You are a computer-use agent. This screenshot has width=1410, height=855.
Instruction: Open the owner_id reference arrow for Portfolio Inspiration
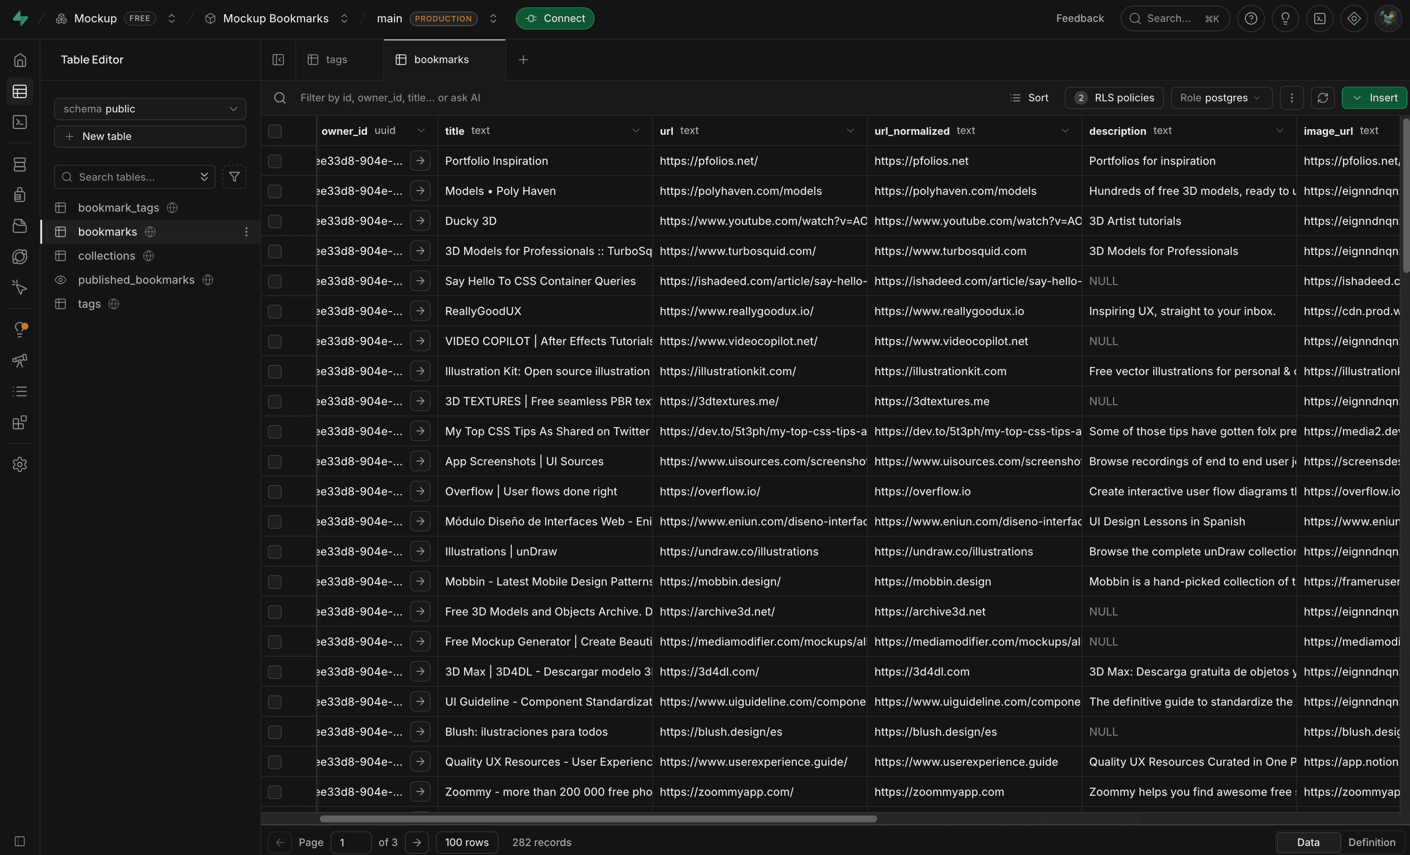[421, 161]
